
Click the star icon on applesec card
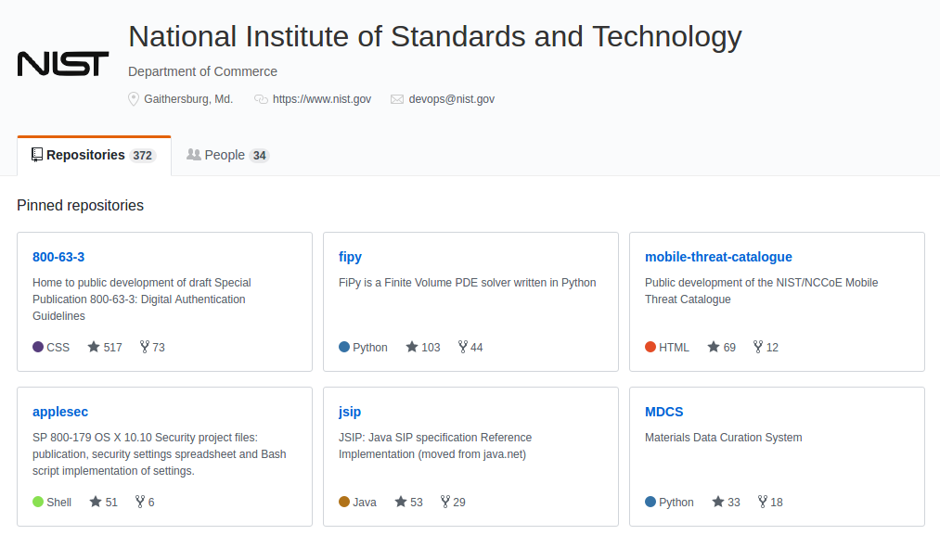tap(96, 502)
